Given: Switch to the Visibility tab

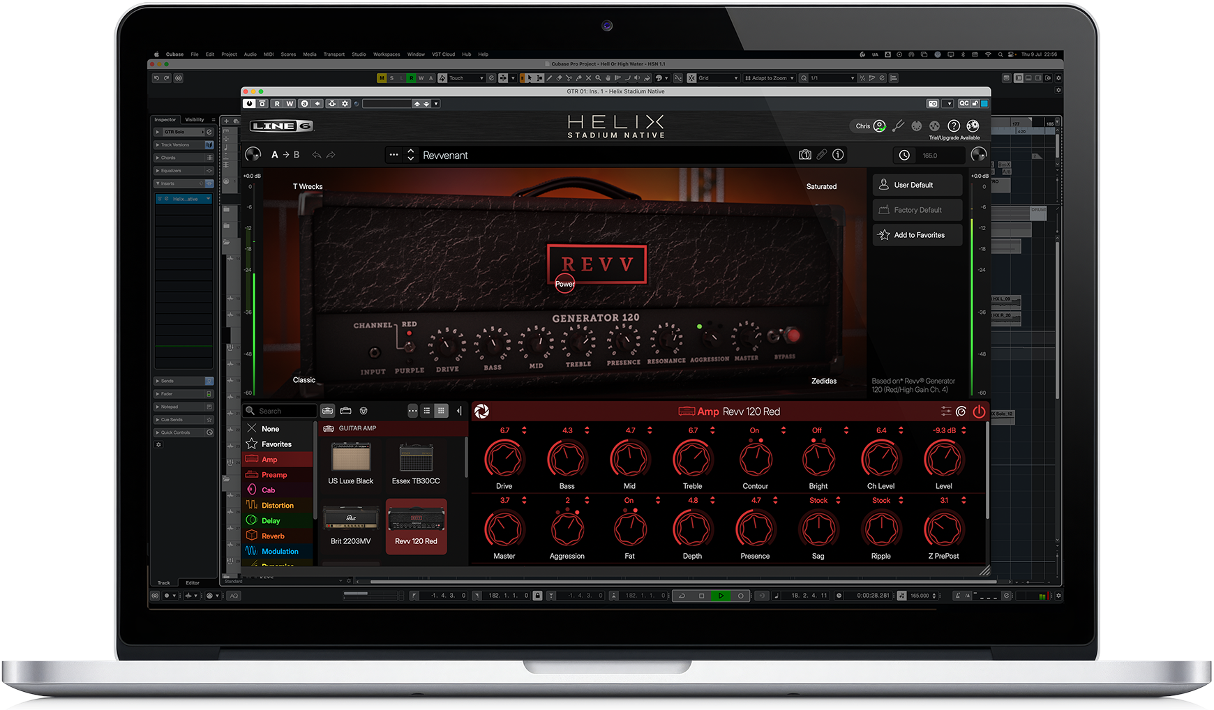Looking at the screenshot, I should click(195, 119).
